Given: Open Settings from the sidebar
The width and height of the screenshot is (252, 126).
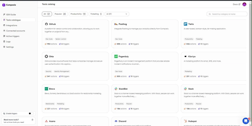Looking at the screenshot, I should coord(19,47).
